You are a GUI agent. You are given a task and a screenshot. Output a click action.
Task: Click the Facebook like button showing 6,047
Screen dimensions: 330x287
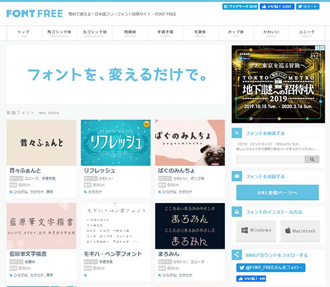pyautogui.click(x=277, y=7)
